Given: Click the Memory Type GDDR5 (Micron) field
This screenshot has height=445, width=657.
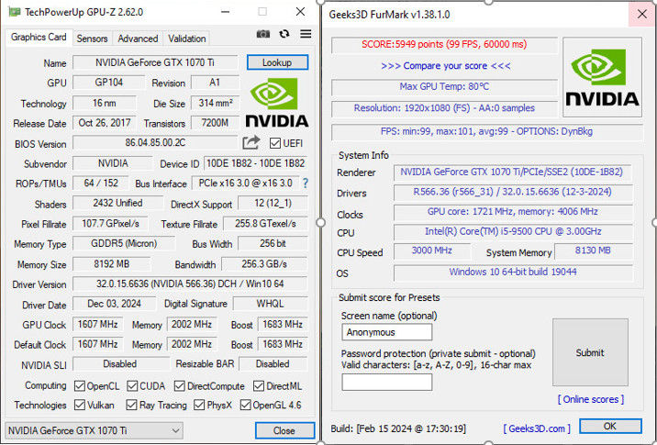Looking at the screenshot, I should [124, 243].
